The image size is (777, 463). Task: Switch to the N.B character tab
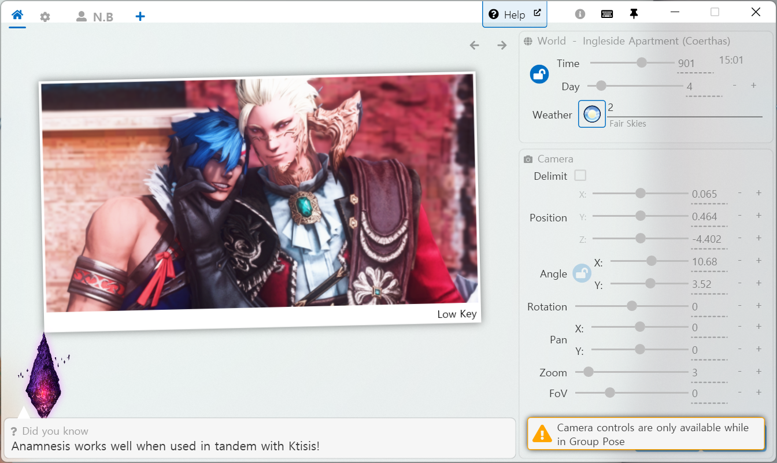point(95,17)
